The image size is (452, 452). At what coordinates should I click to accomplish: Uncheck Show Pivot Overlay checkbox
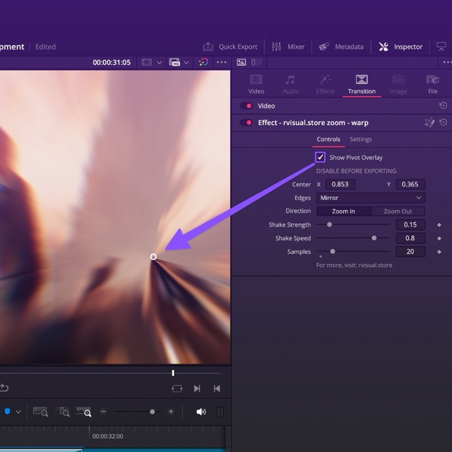[x=321, y=157]
